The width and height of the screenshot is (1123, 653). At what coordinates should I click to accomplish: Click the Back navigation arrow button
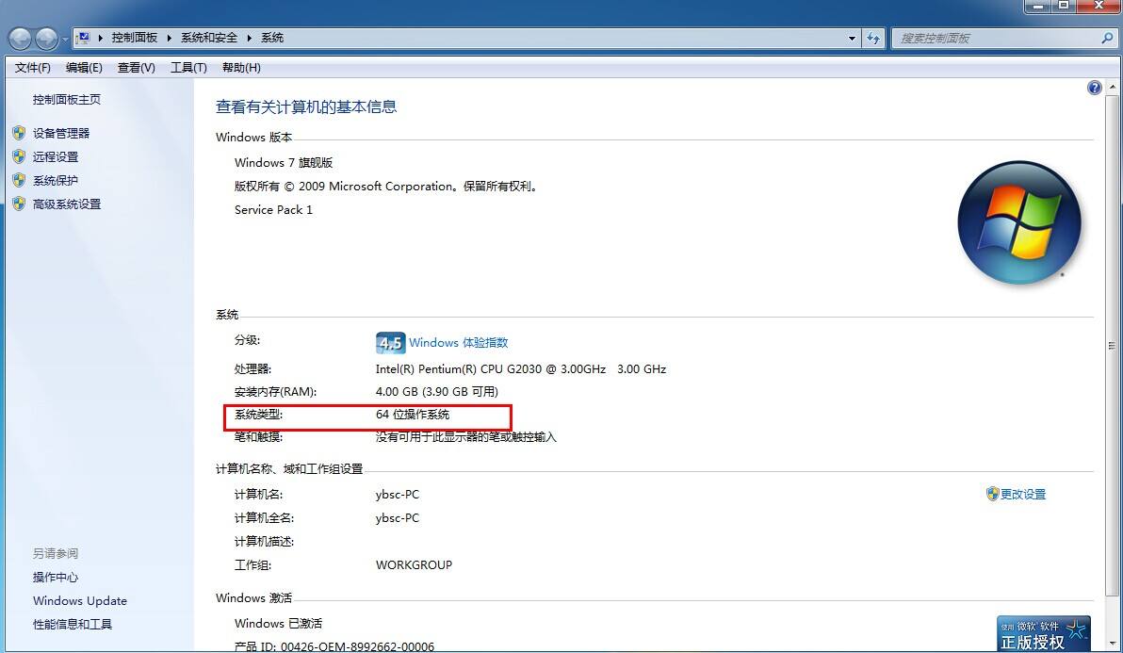point(20,39)
